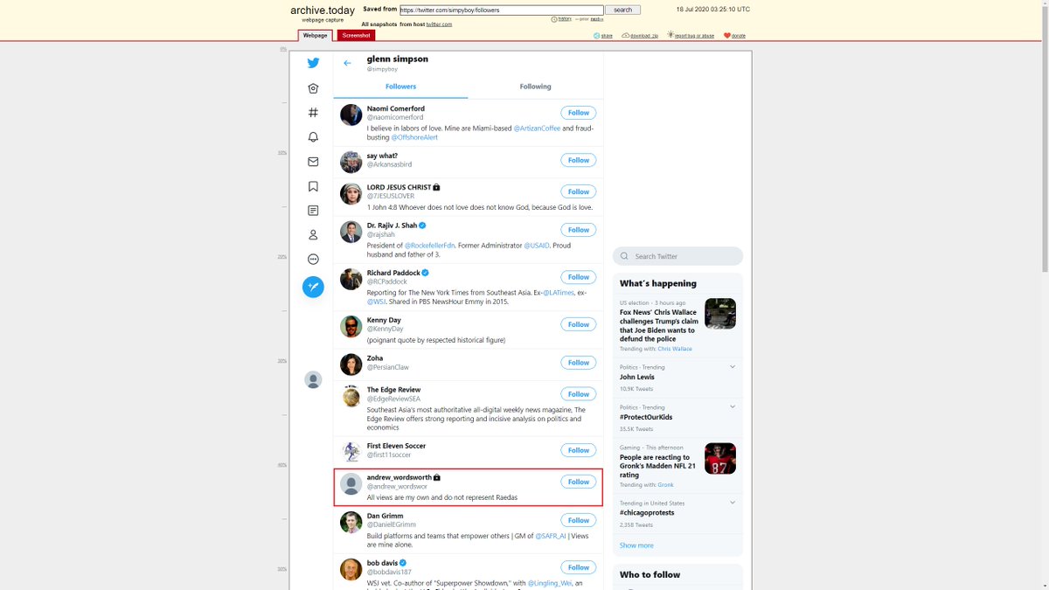Click the donate heart icon

(x=727, y=36)
